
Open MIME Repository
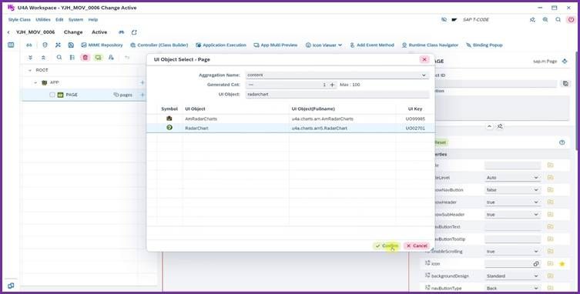[x=102, y=45]
